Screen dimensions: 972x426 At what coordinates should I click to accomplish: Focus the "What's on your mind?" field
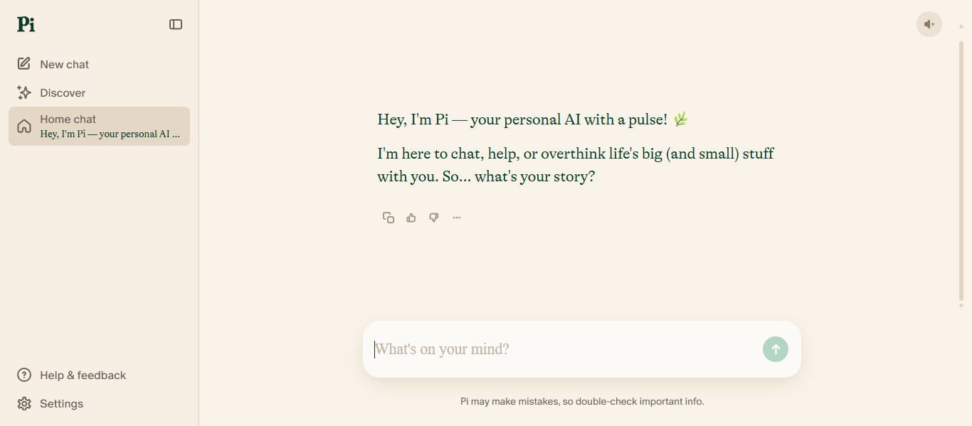point(562,349)
